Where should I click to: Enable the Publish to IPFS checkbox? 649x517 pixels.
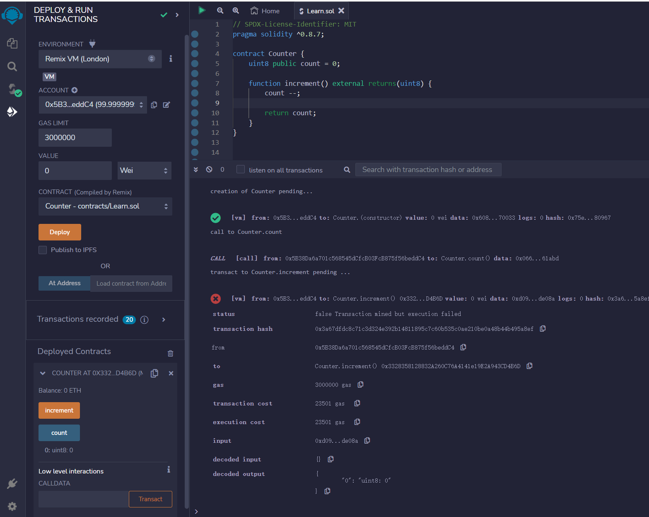(43, 250)
